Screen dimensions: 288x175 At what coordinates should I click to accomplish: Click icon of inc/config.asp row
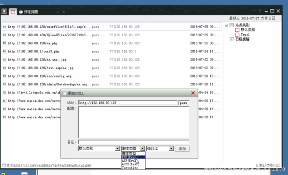(4, 76)
